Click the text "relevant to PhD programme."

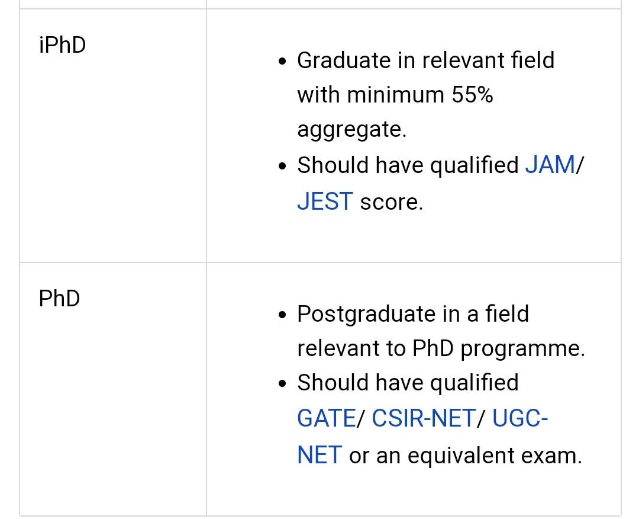click(441, 348)
